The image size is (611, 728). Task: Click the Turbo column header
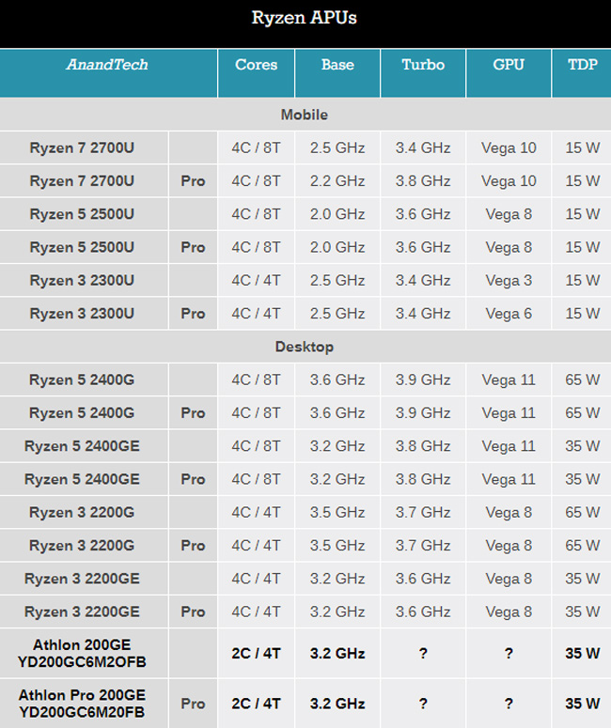coord(423,65)
